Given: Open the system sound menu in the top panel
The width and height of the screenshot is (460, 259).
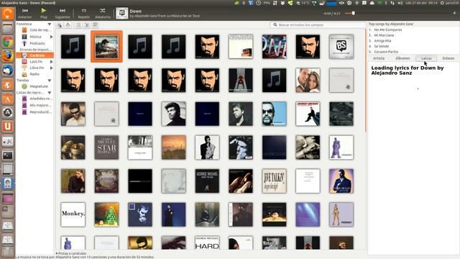Looking at the screenshot, I should [x=400, y=3].
